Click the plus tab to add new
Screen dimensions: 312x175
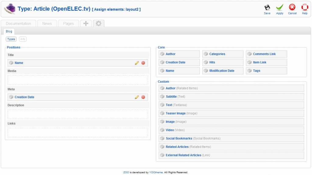86,23
